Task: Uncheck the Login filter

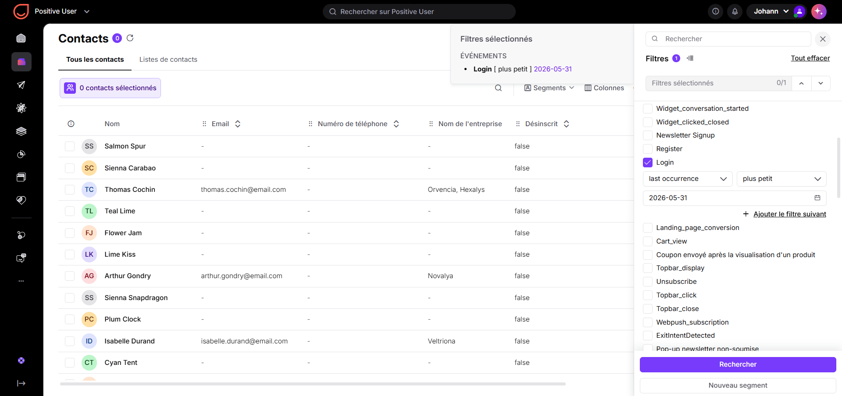Action: click(x=648, y=163)
